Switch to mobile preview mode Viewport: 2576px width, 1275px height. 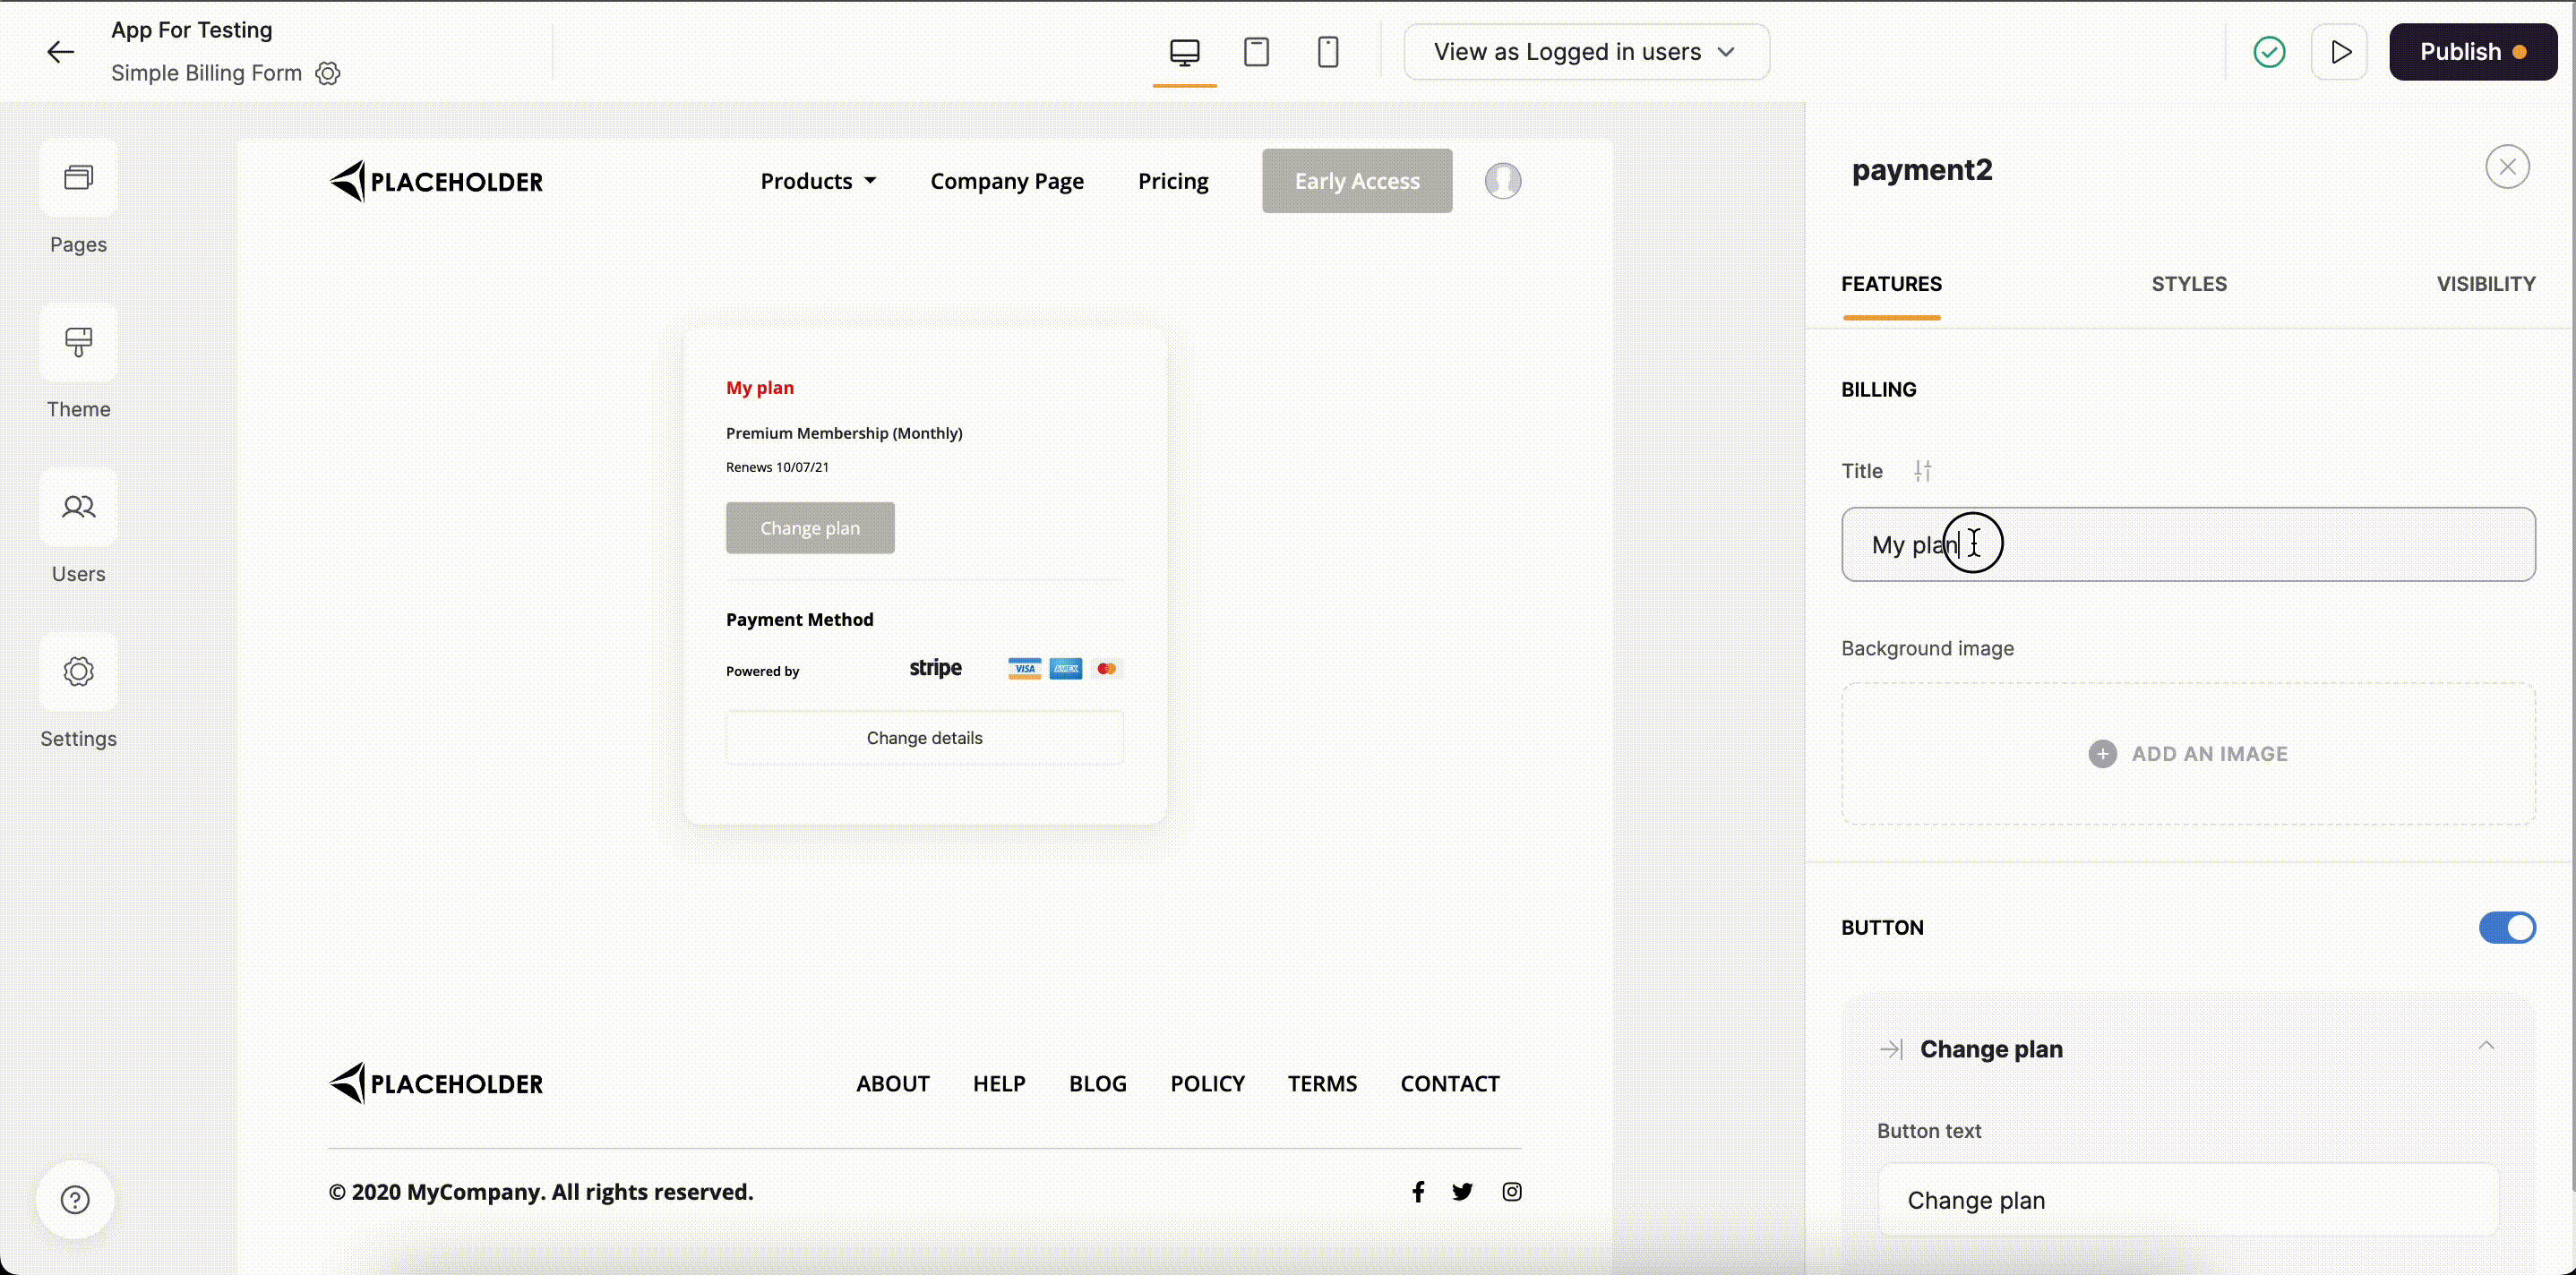point(1328,51)
